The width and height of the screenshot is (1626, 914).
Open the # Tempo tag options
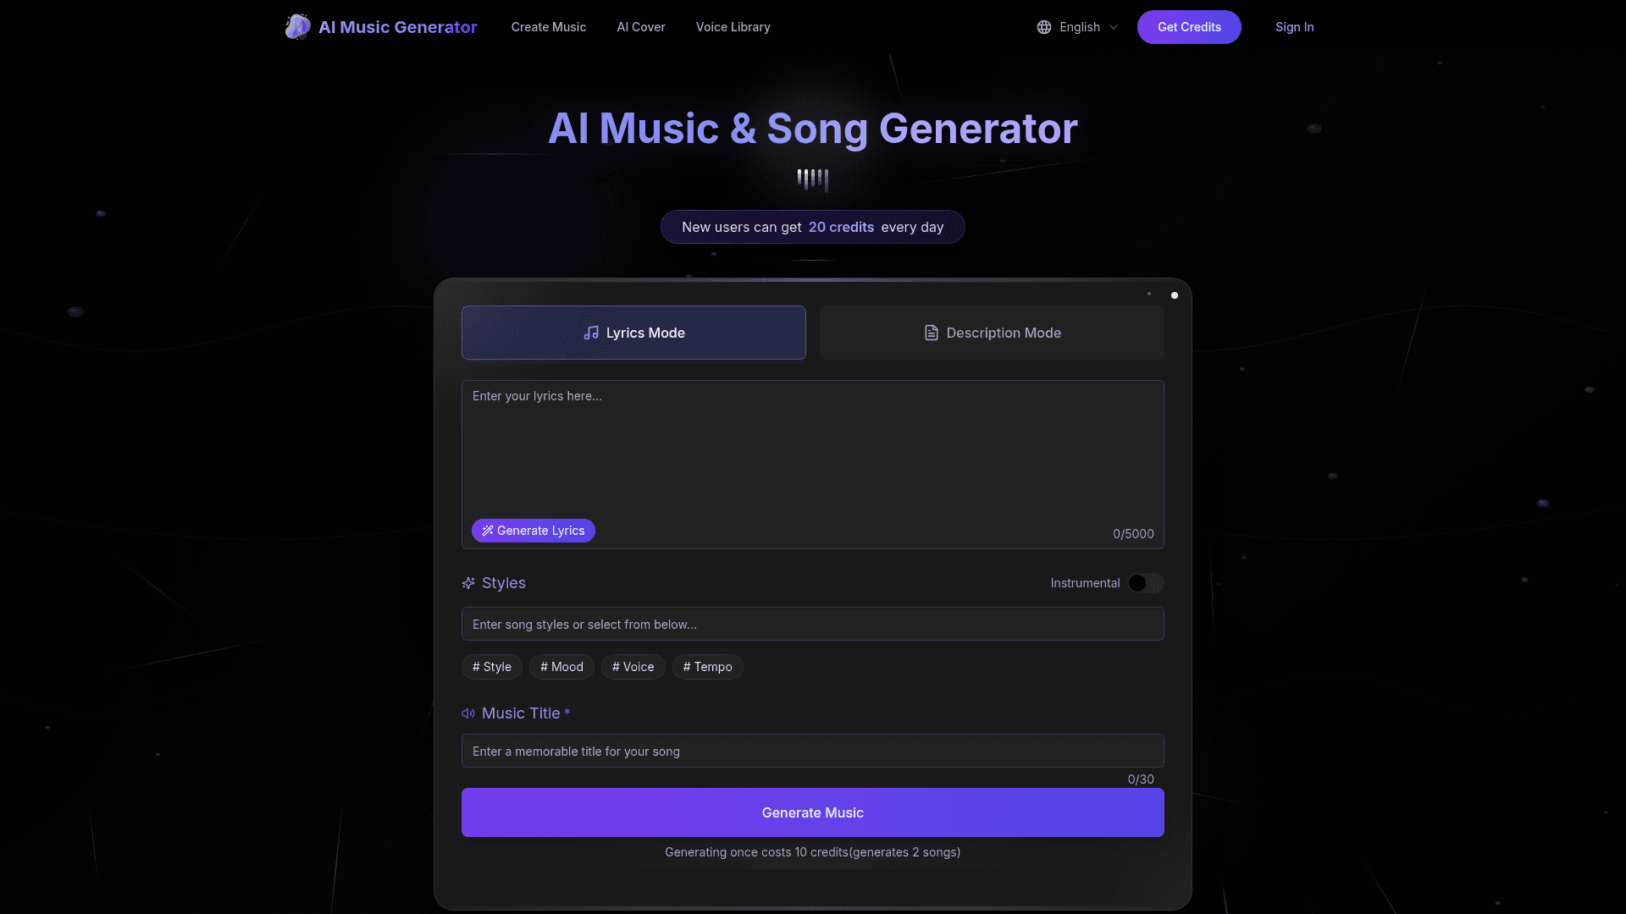click(x=708, y=667)
